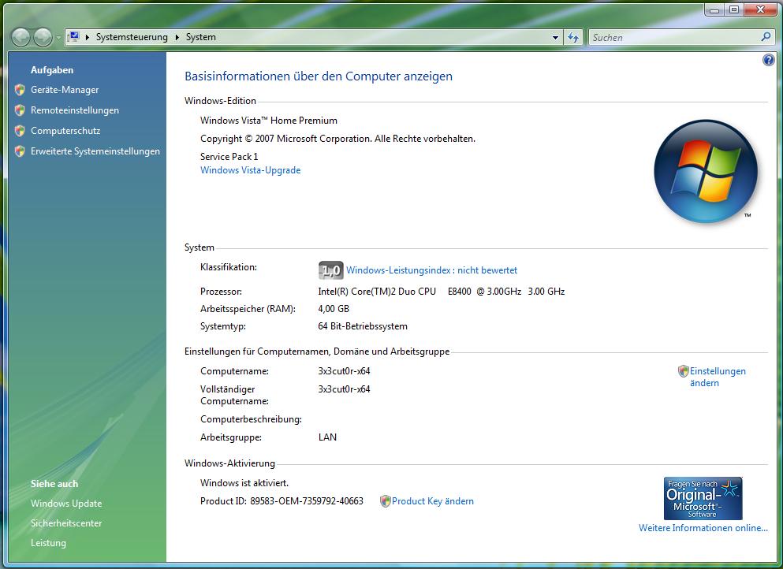Click the Forward navigation arrow button
The width and height of the screenshot is (783, 569).
click(x=43, y=37)
